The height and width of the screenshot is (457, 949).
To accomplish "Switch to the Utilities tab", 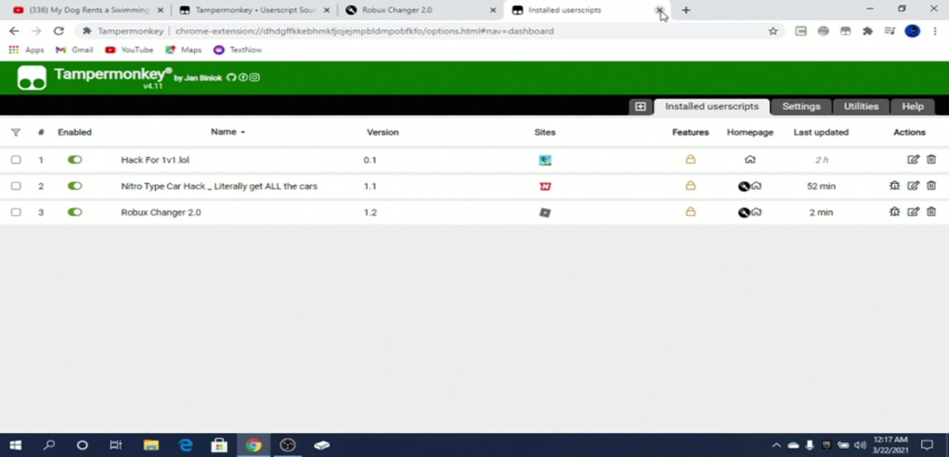I will pos(861,107).
